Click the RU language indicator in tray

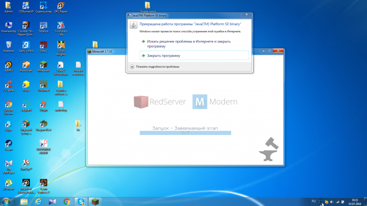[x=314, y=201]
